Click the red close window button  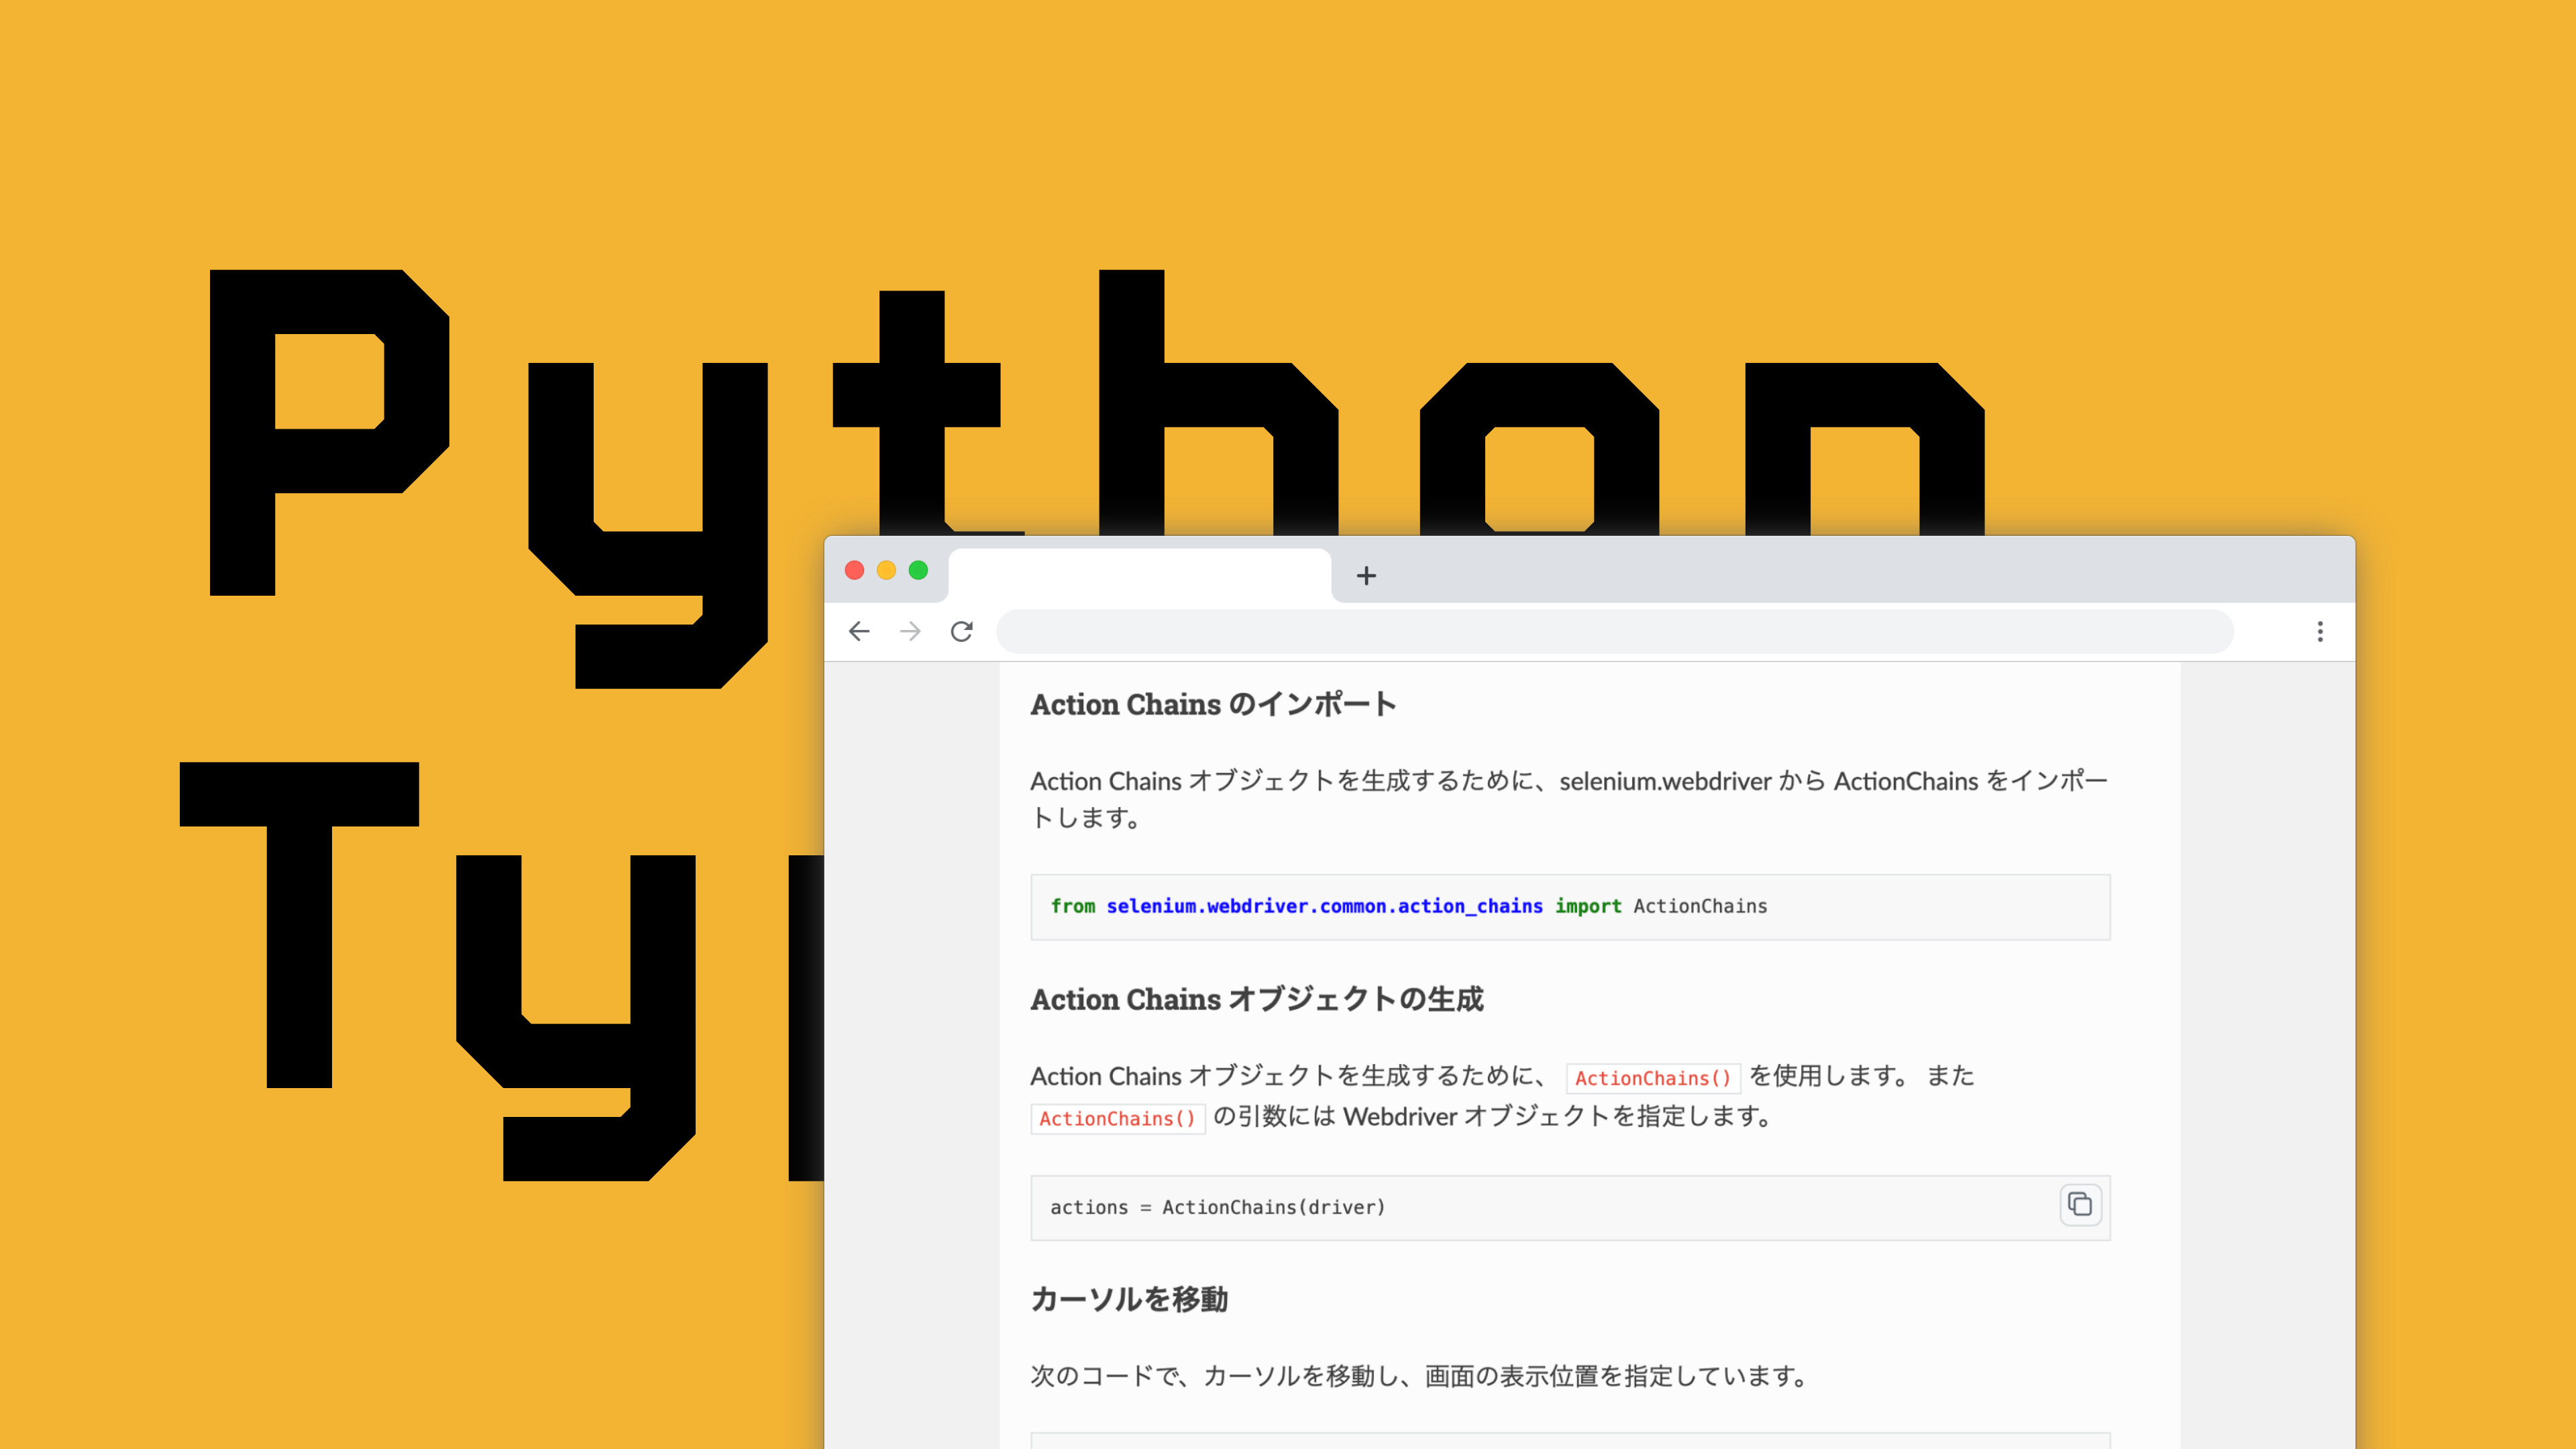click(x=854, y=570)
